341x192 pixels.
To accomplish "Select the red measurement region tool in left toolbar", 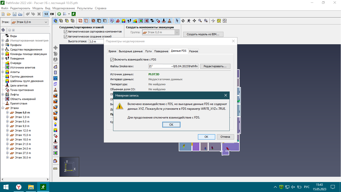I will 55,147.
